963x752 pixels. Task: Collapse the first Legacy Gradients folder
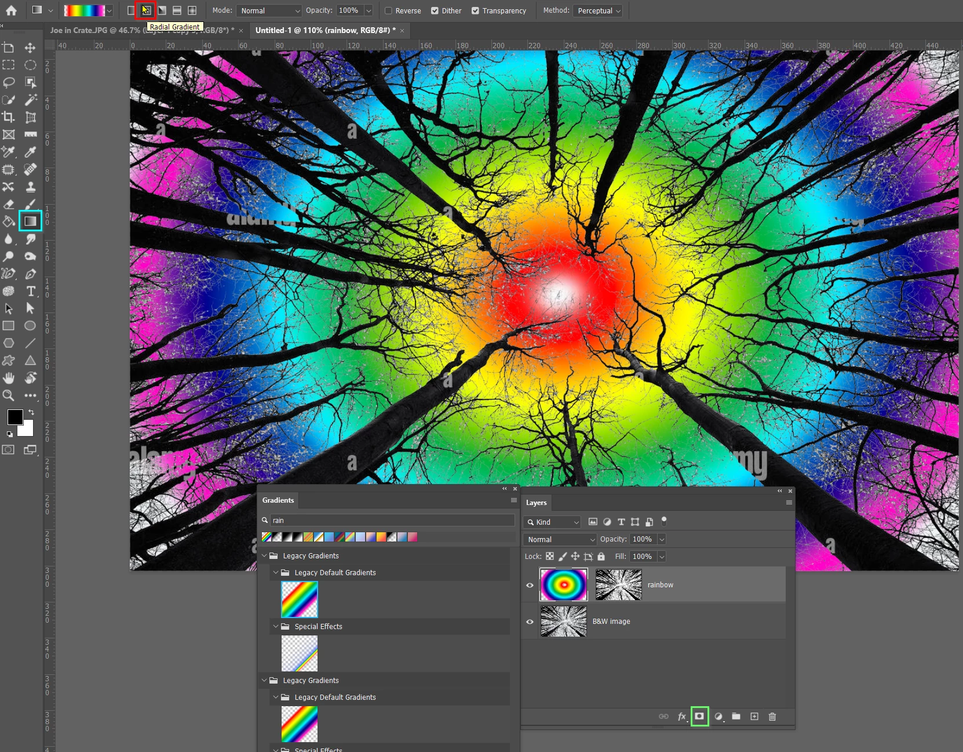pyautogui.click(x=265, y=555)
